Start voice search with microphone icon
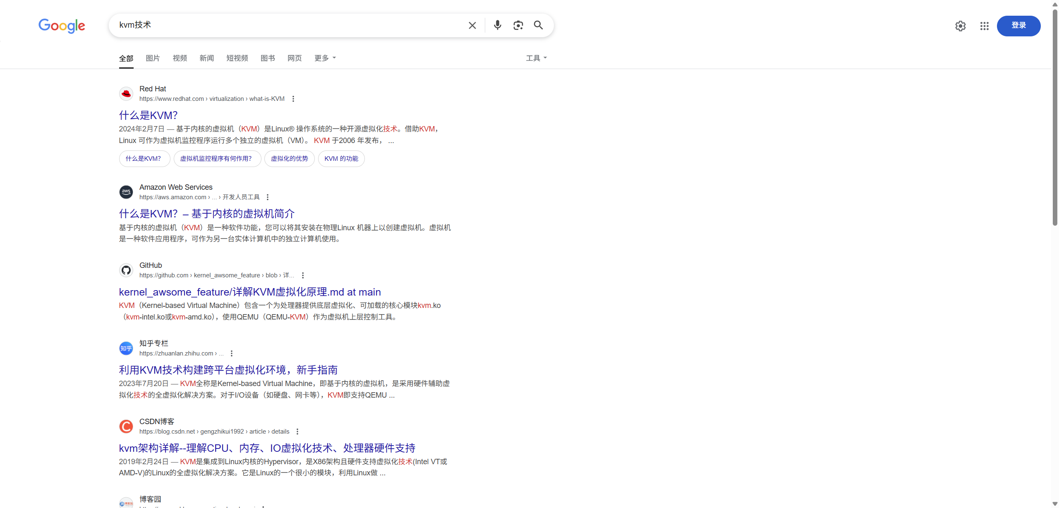 (x=498, y=25)
